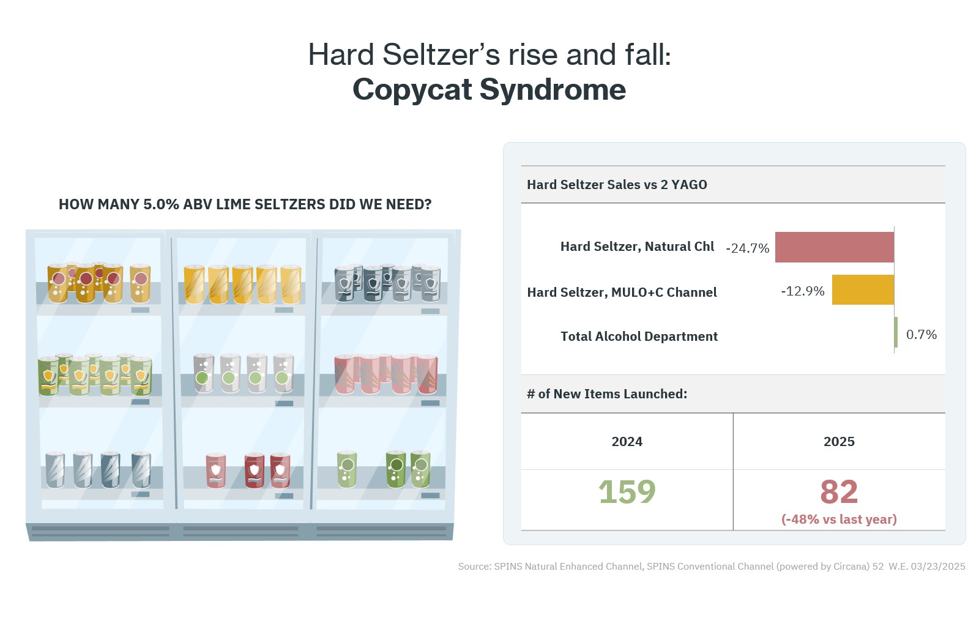Click the SPINS source citation text
Image resolution: width=979 pixels, height=629 pixels.
click(x=712, y=567)
